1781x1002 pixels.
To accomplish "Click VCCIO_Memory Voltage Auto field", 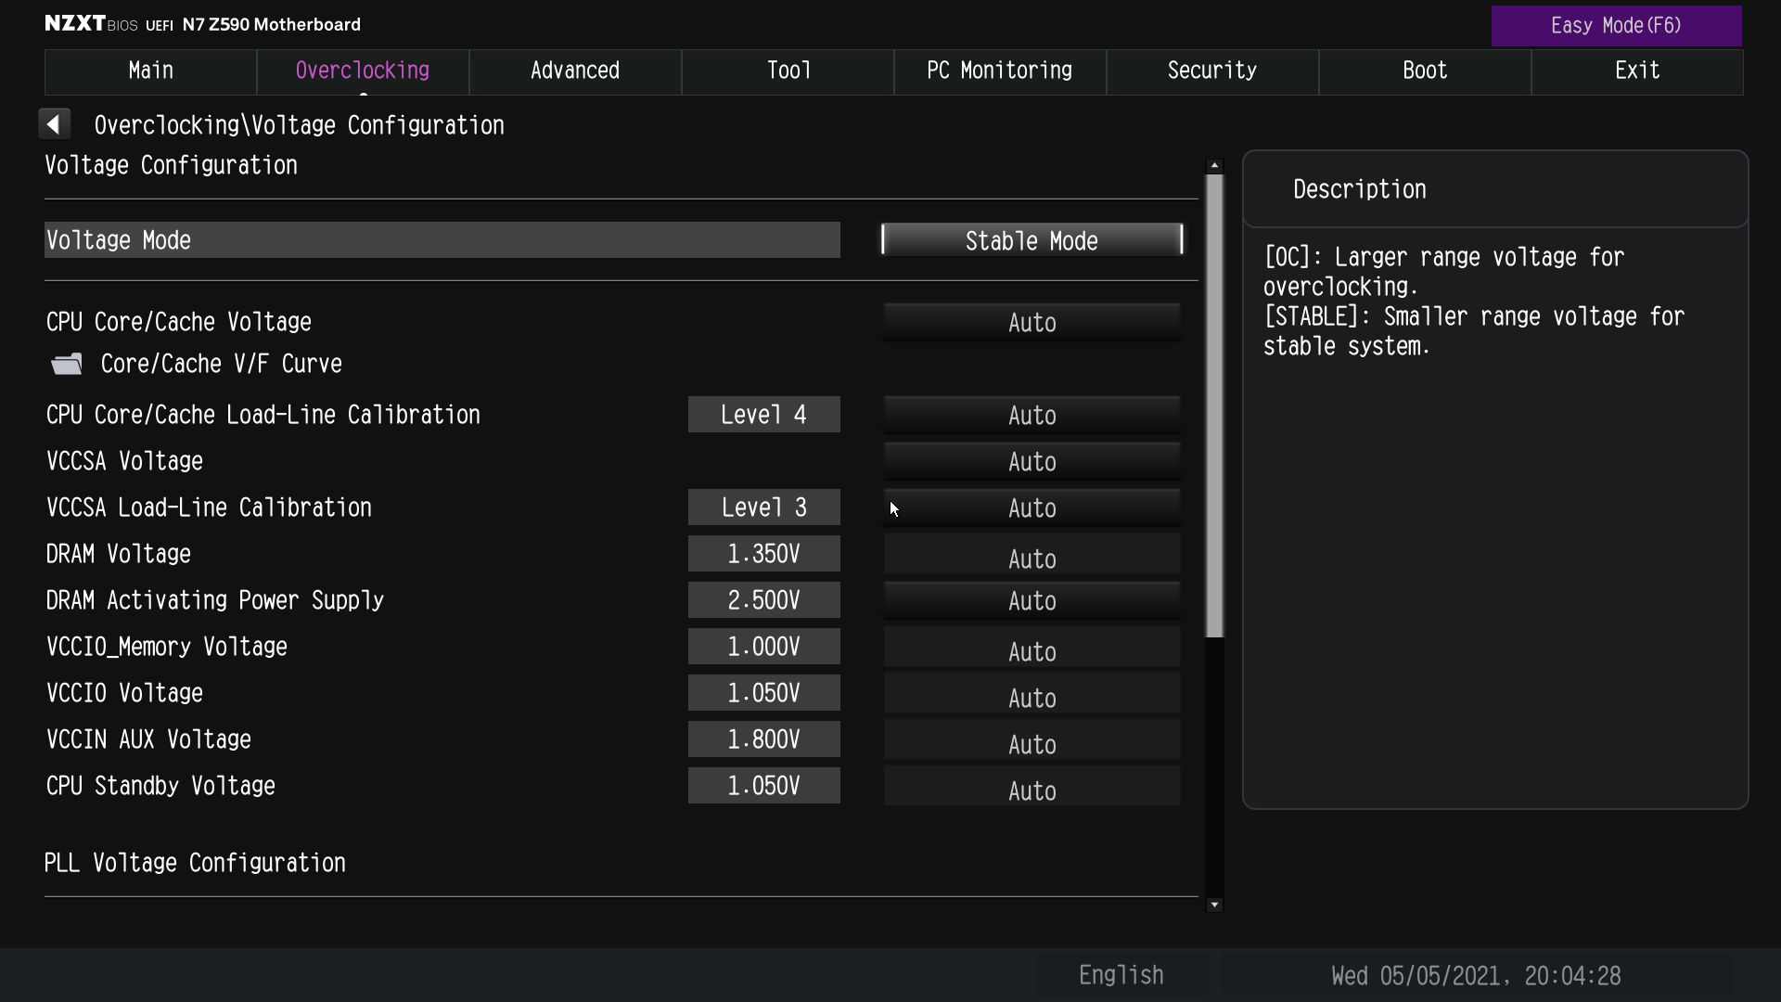I will (x=1031, y=649).
